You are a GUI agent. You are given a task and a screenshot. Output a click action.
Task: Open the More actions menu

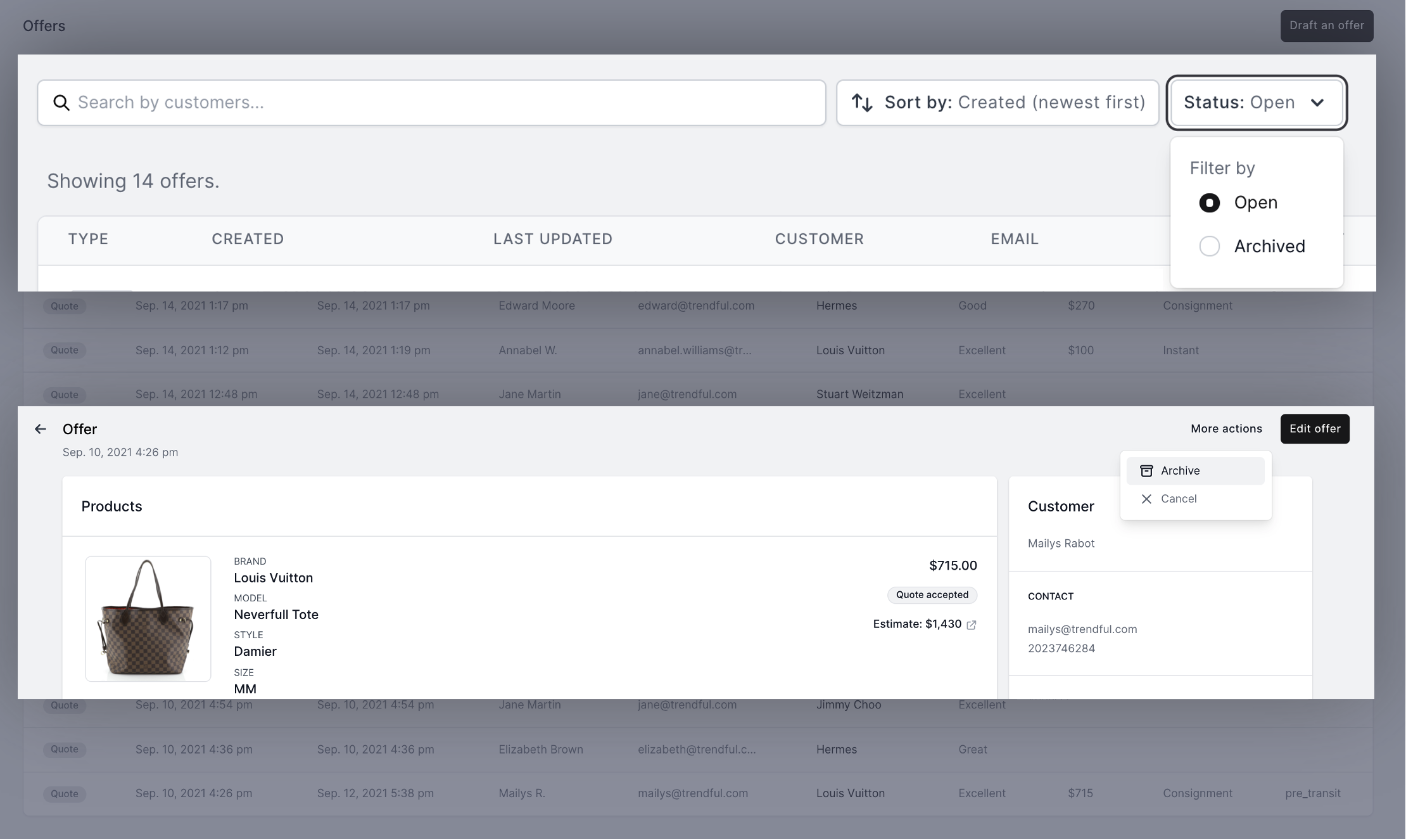[1226, 429]
